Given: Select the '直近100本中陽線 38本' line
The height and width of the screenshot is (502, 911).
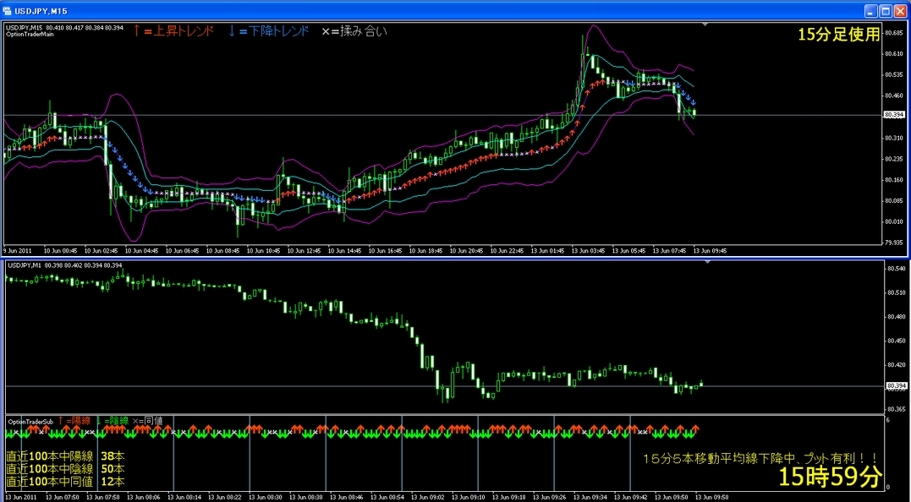Looking at the screenshot, I should pos(65,456).
